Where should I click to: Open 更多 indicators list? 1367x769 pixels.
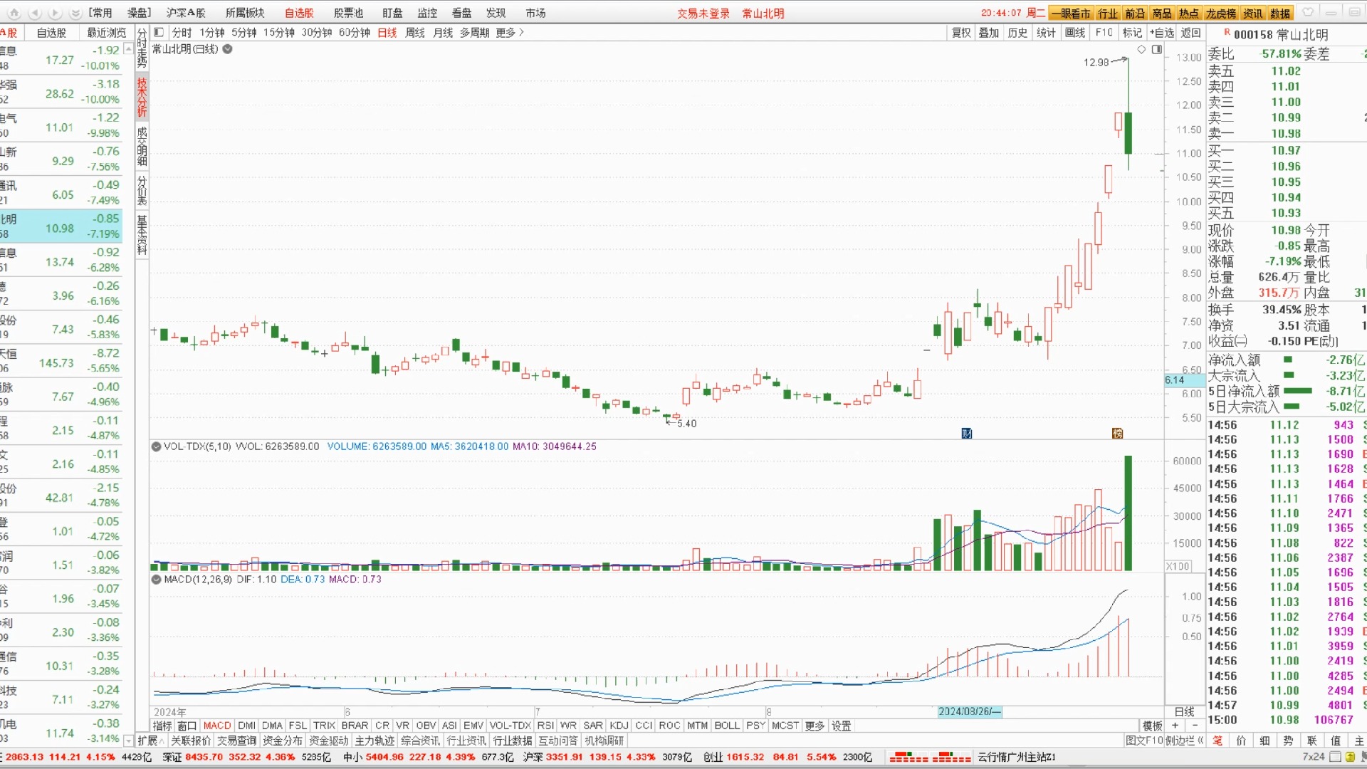tap(815, 726)
